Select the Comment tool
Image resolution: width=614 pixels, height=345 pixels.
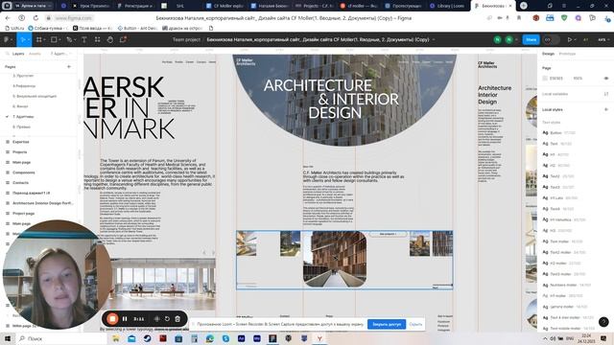pyautogui.click(x=123, y=39)
